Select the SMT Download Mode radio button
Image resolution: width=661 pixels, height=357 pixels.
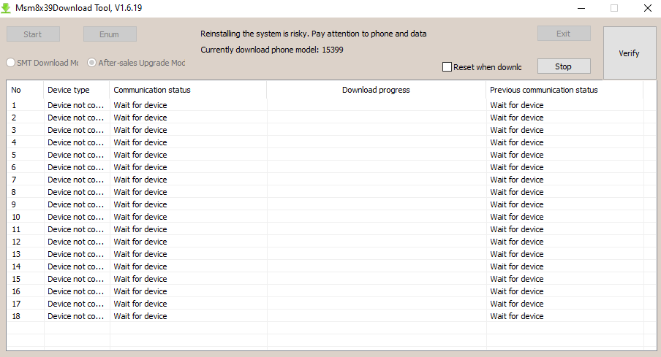10,63
